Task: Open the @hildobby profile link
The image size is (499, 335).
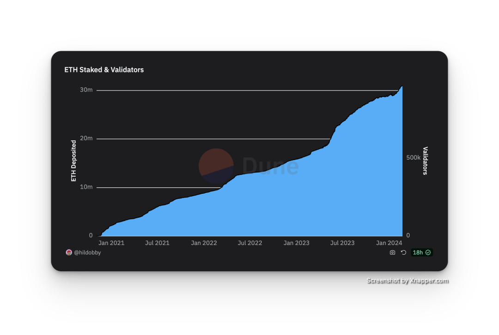Action: pyautogui.click(x=87, y=252)
